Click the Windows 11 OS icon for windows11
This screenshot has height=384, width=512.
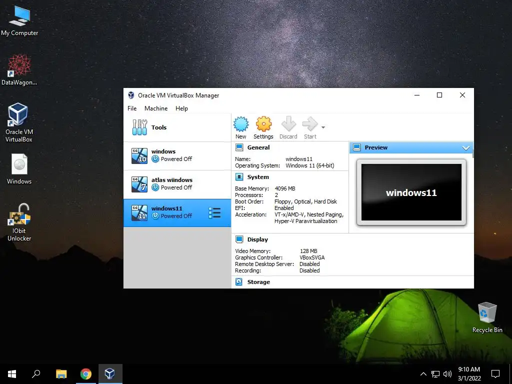click(x=139, y=213)
